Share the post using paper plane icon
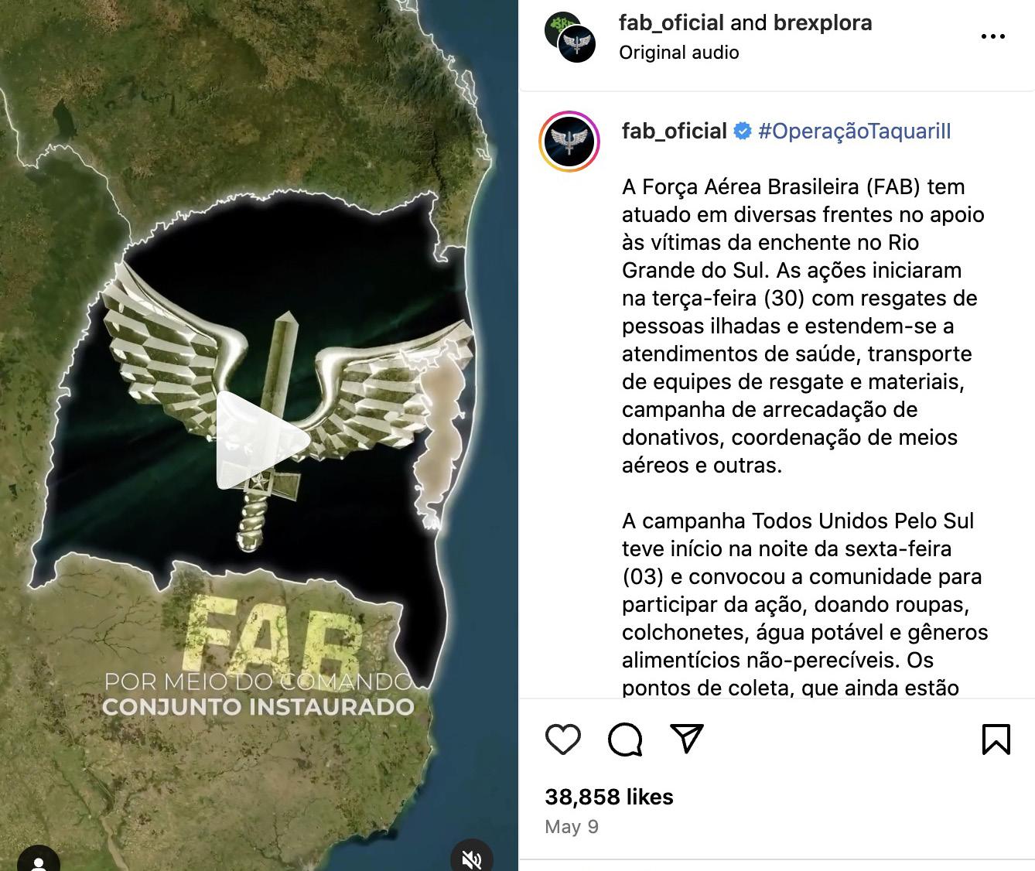 [687, 739]
